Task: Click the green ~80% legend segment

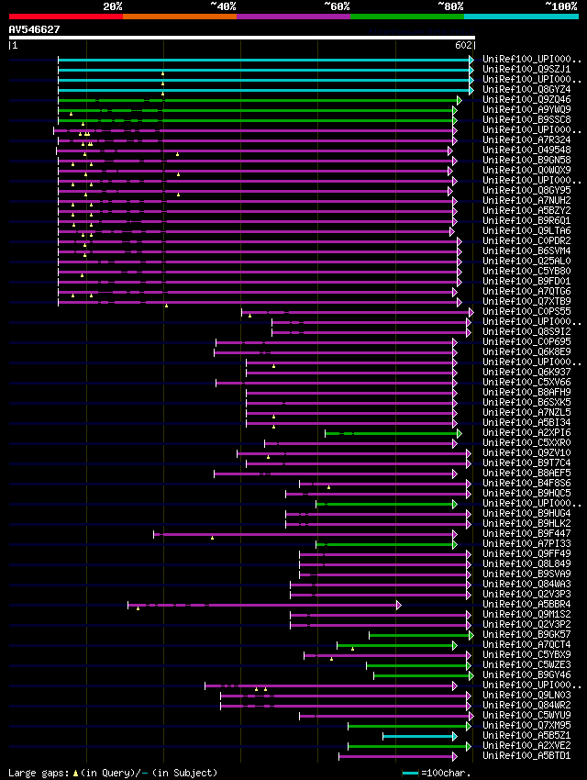Action: click(407, 17)
